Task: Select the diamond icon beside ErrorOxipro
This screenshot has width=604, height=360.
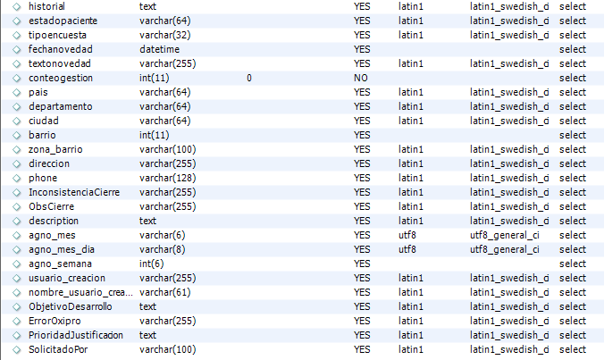Action: pos(17,321)
